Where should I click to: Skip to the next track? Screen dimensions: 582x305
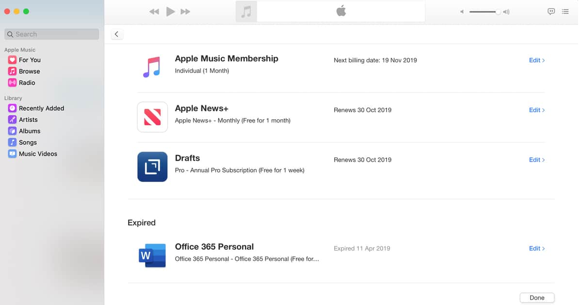pos(185,12)
